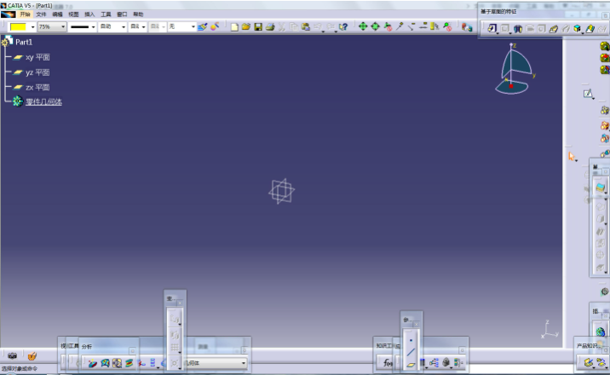Open the 视图 (View) menu
610x375 pixels.
tap(73, 14)
